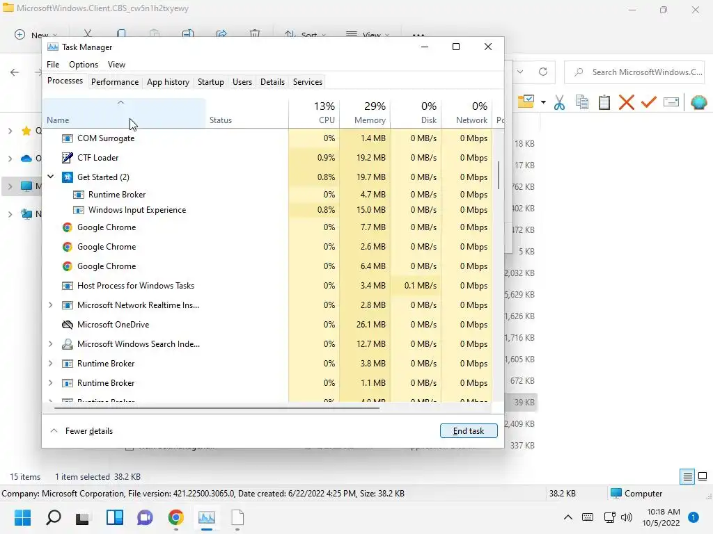This screenshot has height=534, width=713.
Task: Click the touch keyboard icon in system tray
Action: pos(588,517)
